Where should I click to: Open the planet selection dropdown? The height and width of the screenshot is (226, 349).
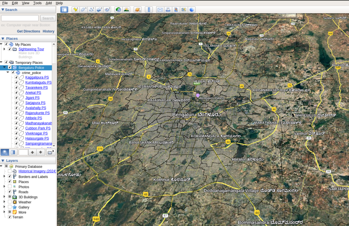coord(137,10)
